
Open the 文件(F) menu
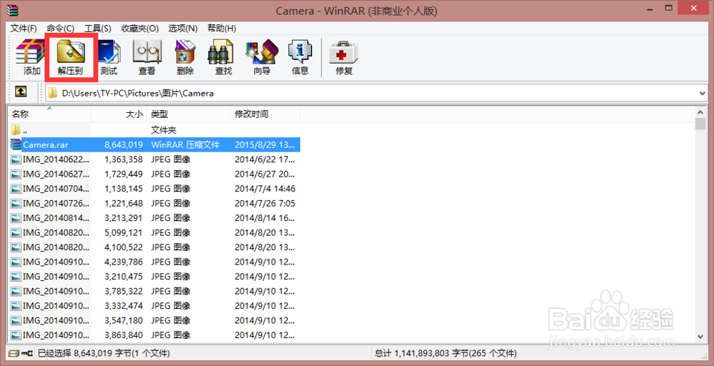pos(24,29)
